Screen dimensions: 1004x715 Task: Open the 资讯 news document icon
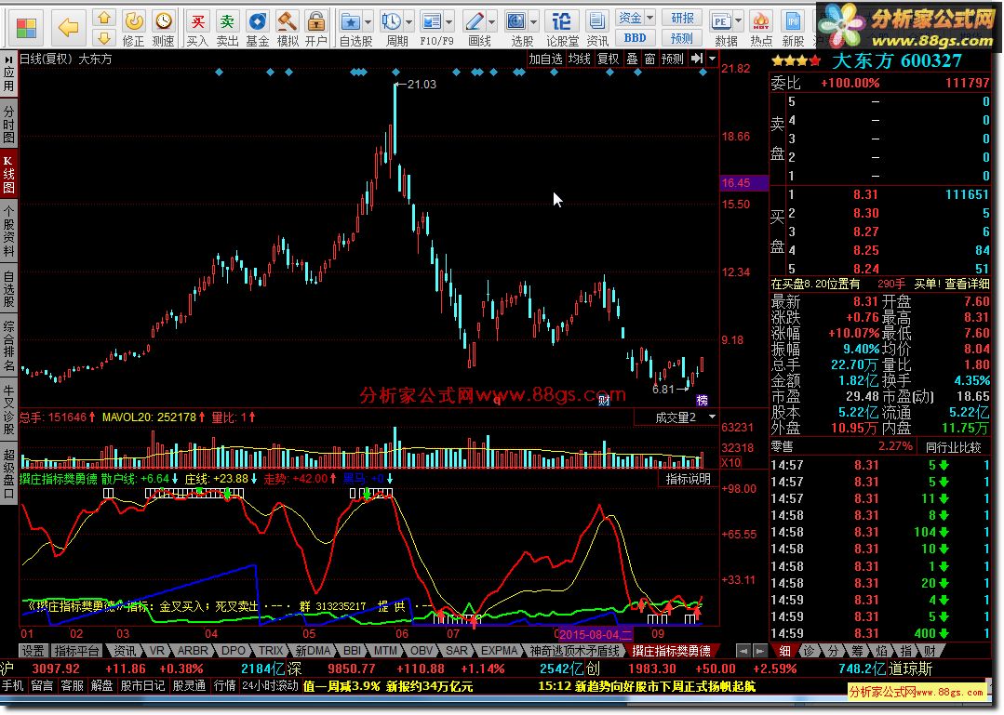click(x=596, y=21)
